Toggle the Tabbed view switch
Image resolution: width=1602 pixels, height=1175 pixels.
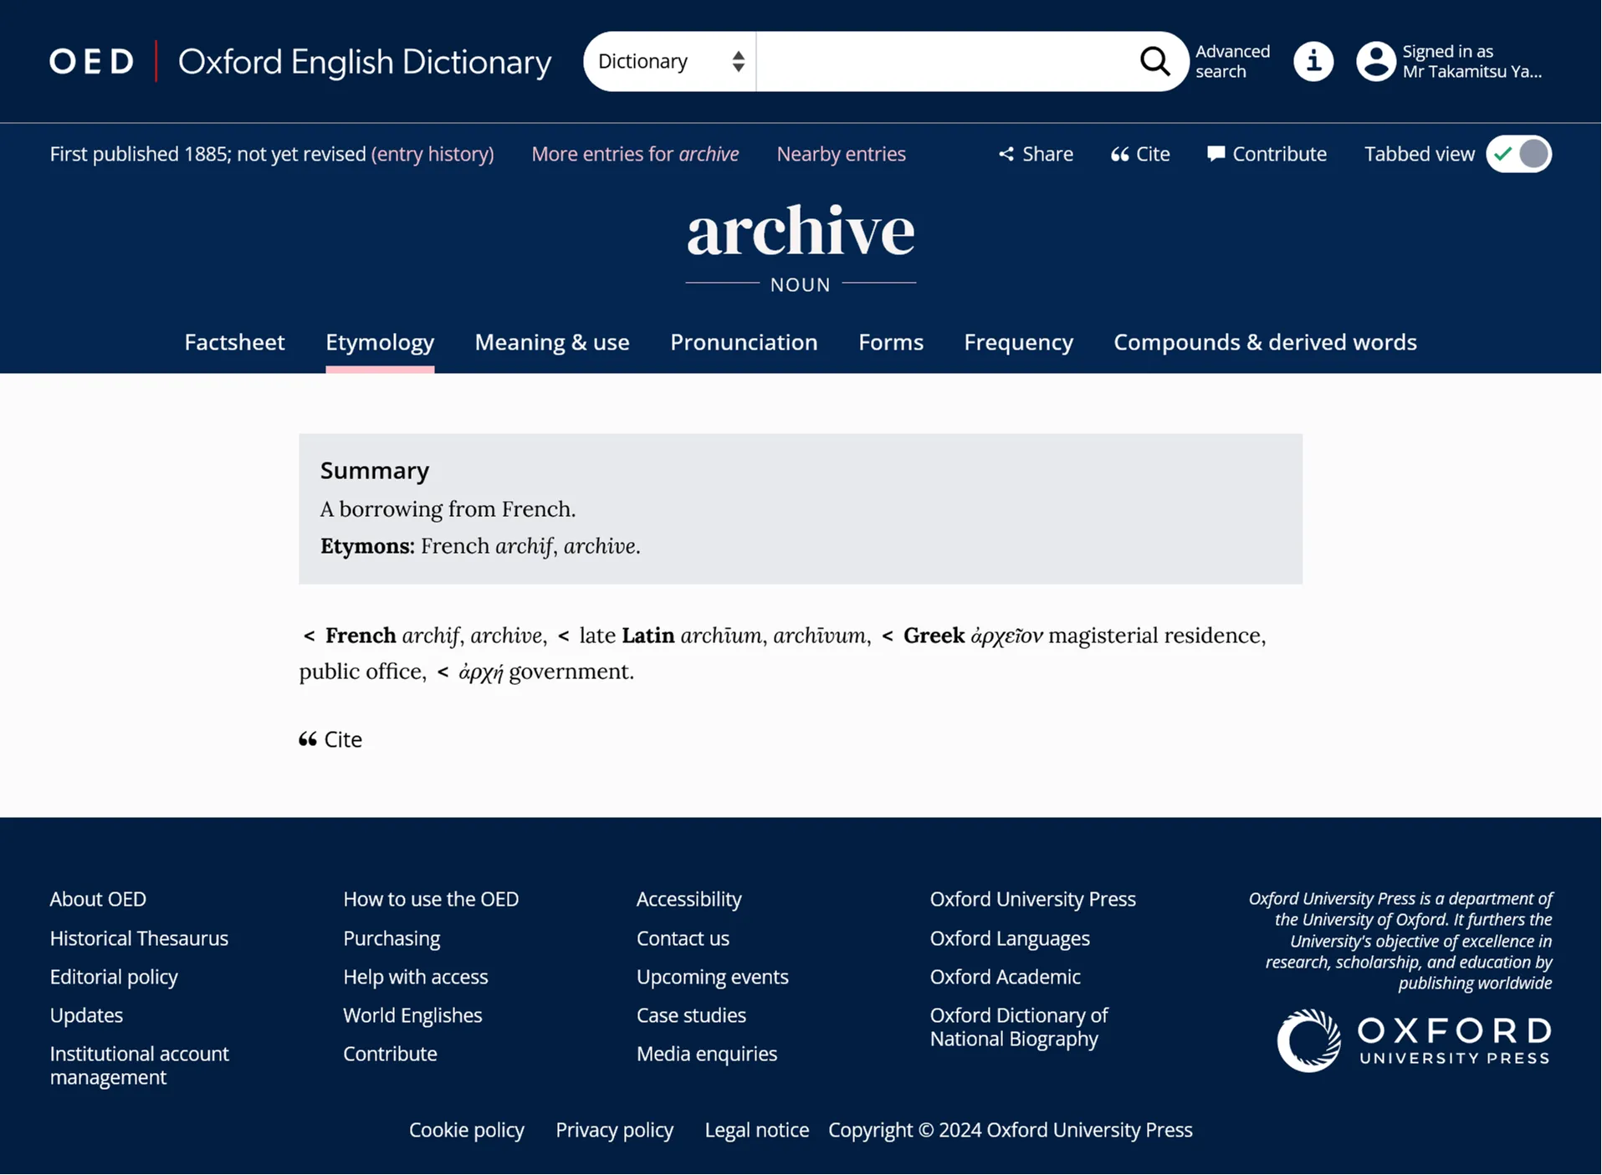coord(1518,154)
